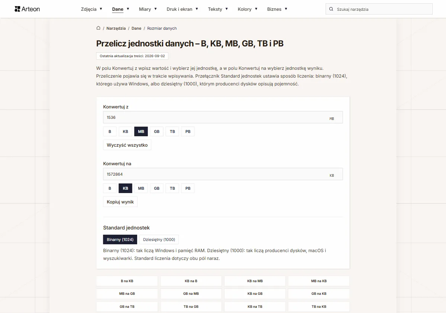Select B as source unit
The width and height of the screenshot is (446, 313).
click(110, 131)
